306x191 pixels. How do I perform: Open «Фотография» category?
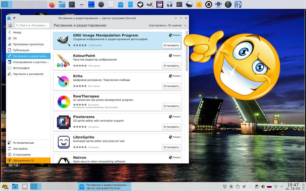click(28, 68)
